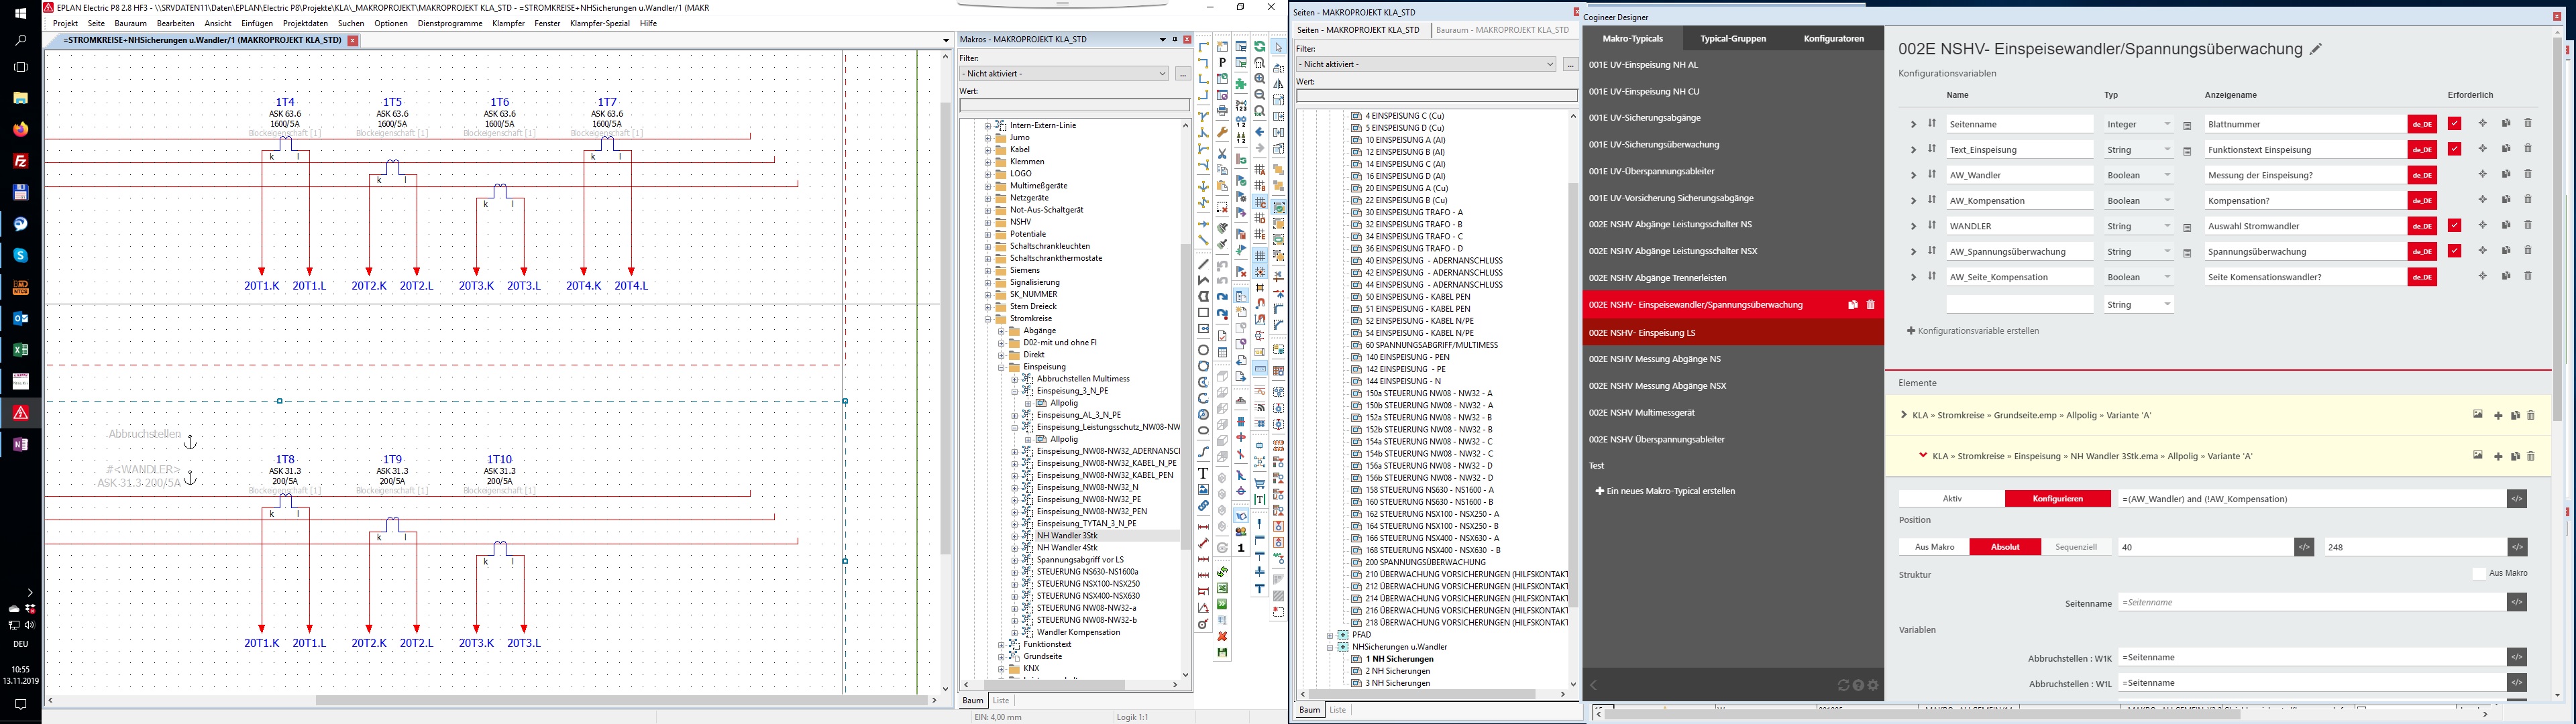Click the zoom-in magnifier in the EPLAN toolbar
The width and height of the screenshot is (2576, 724).
[x=1260, y=79]
